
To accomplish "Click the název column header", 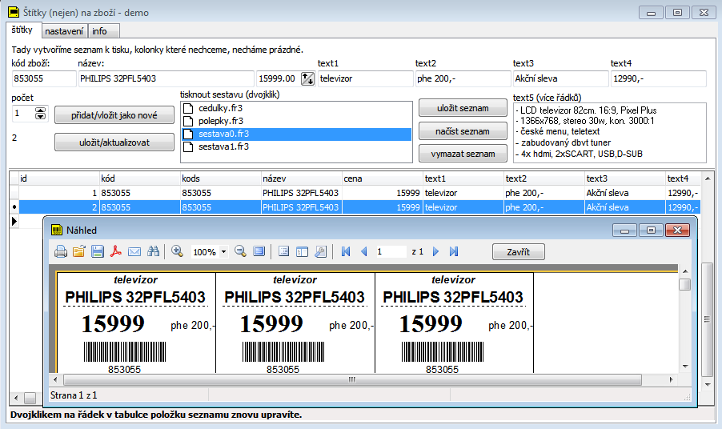I will coord(301,178).
